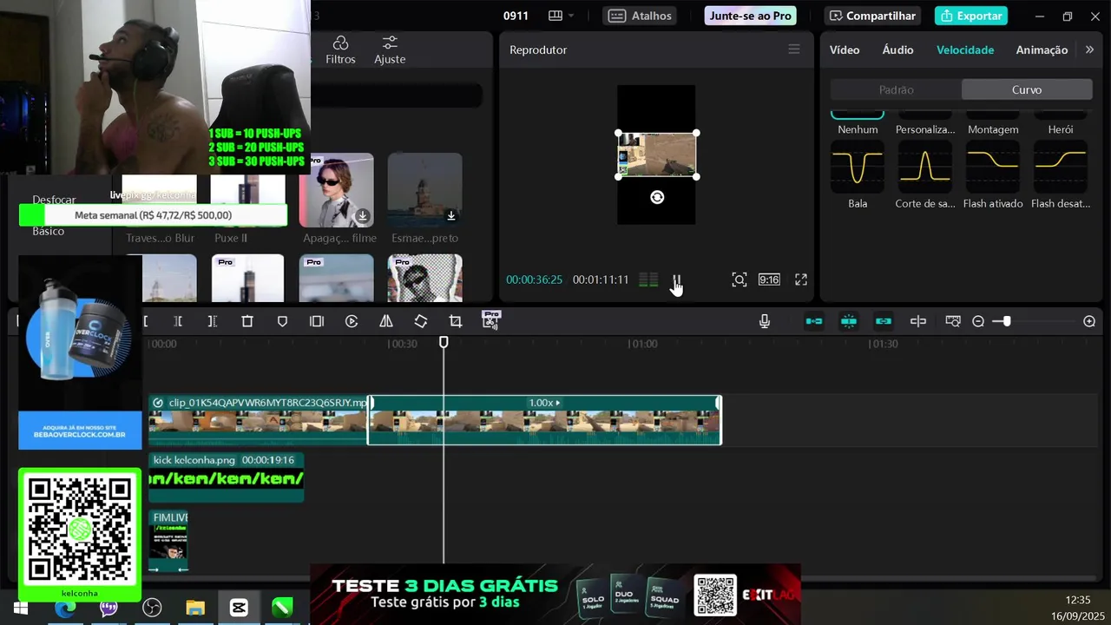Pause playback in the player
The image size is (1111, 625).
tap(676, 280)
